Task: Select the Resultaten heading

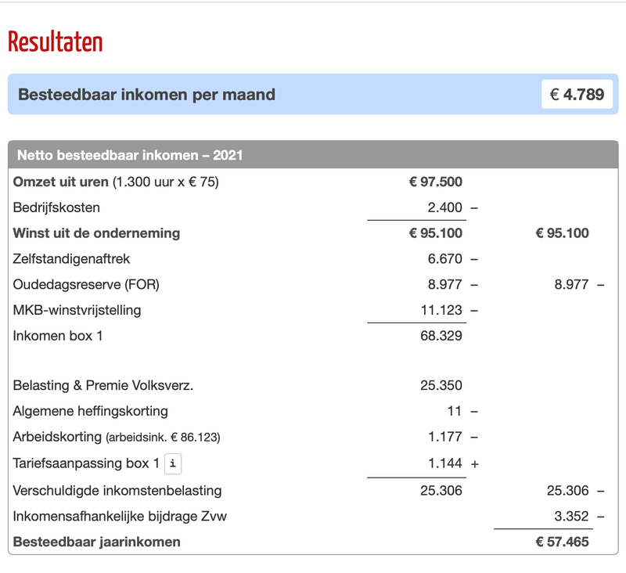Action: pos(56,42)
